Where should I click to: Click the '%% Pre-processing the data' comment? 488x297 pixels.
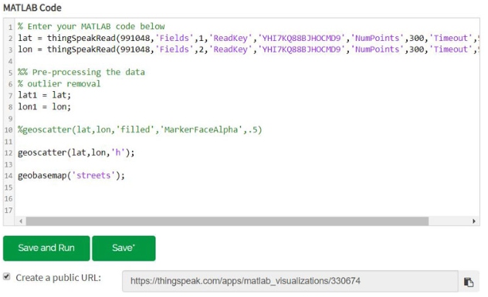point(81,73)
